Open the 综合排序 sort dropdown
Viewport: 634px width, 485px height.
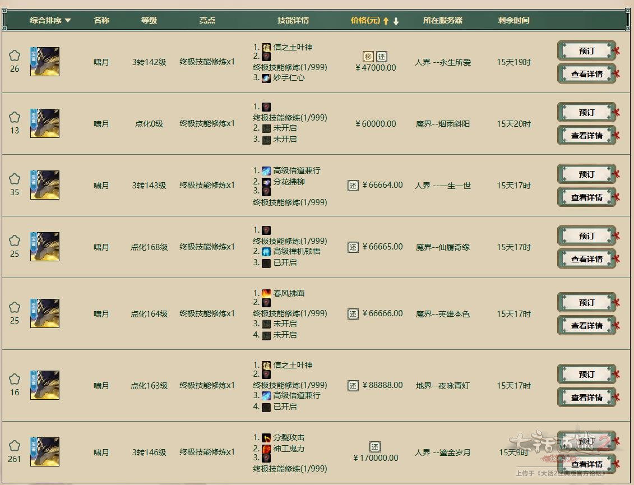[50, 21]
